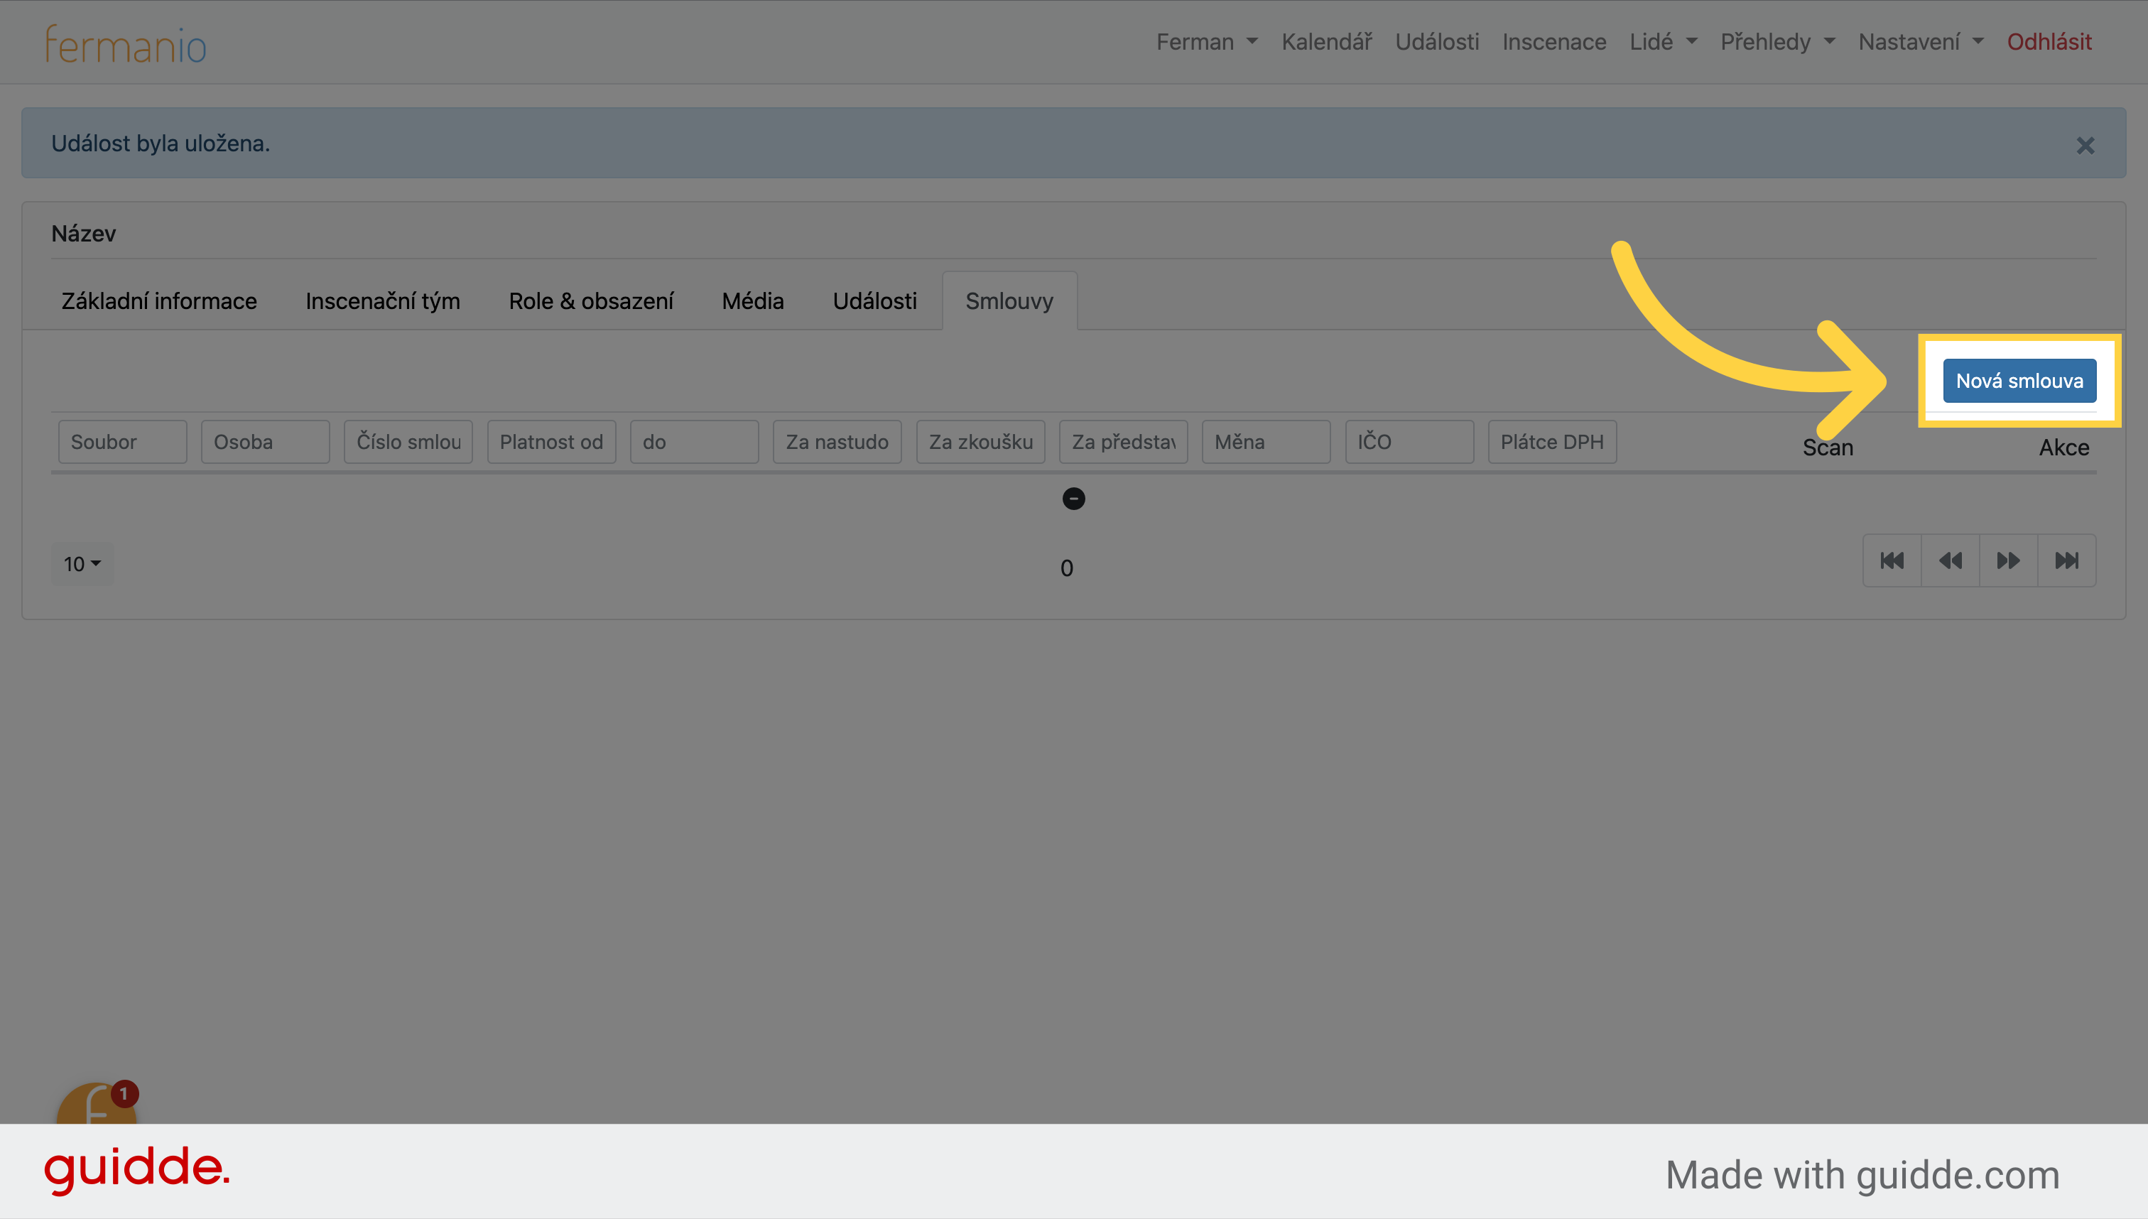This screenshot has width=2148, height=1219.
Task: Expand the rows-per-page '10' dropdown
Action: pos(82,563)
